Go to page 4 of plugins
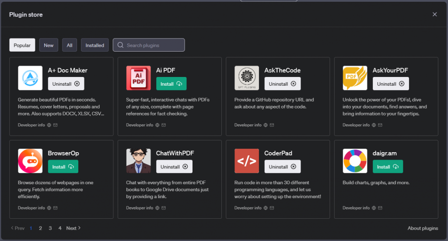Image resolution: width=448 pixels, height=241 pixels. tap(59, 228)
